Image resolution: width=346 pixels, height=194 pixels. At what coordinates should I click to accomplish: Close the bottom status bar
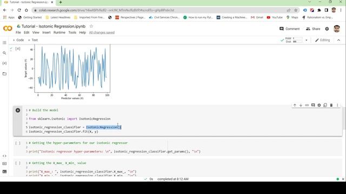[x=343, y=179]
